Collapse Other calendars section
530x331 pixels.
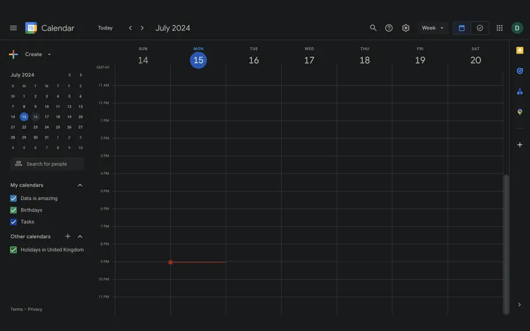(80, 236)
